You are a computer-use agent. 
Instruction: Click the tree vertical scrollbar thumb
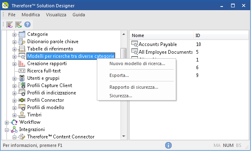124,53
